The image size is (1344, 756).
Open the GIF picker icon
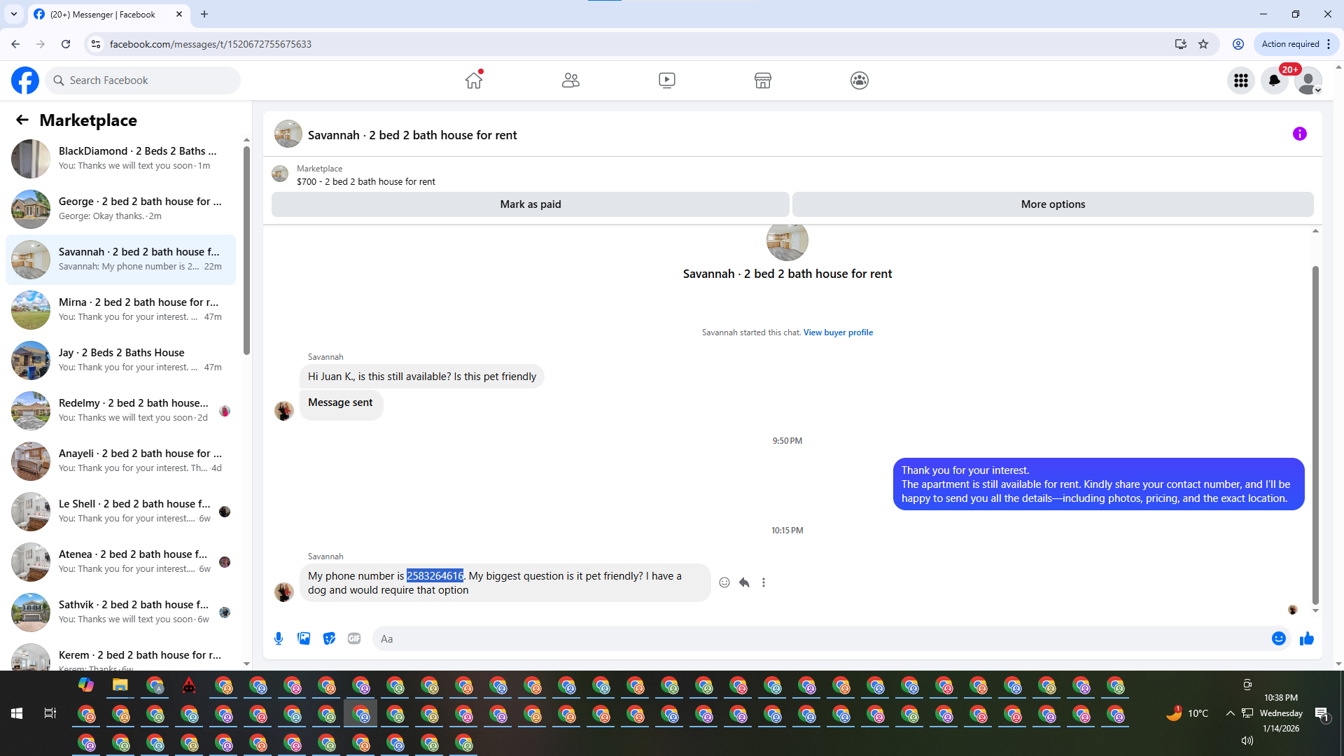tap(354, 638)
